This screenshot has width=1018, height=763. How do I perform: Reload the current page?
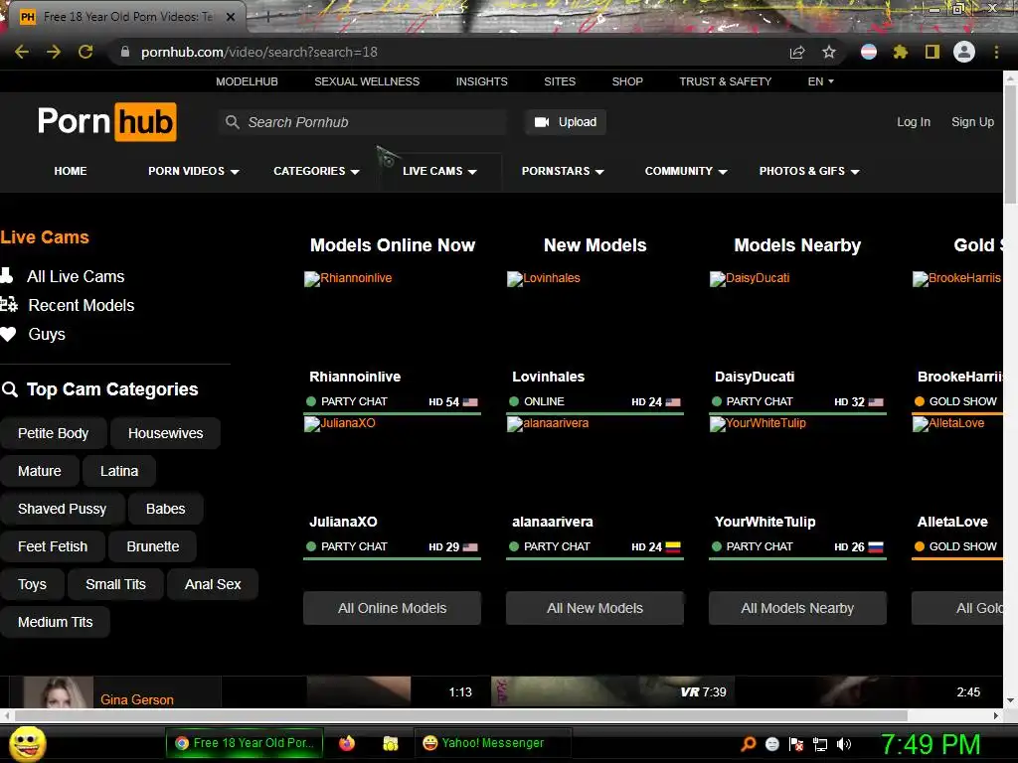85,52
